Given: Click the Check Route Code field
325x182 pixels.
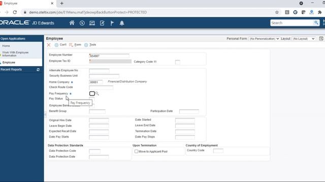Looking at the screenshot, I should point(101,87).
